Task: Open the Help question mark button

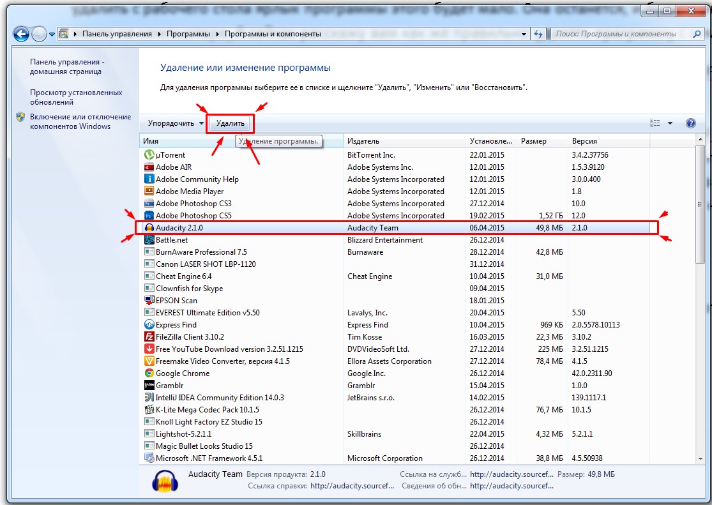Action: click(691, 123)
